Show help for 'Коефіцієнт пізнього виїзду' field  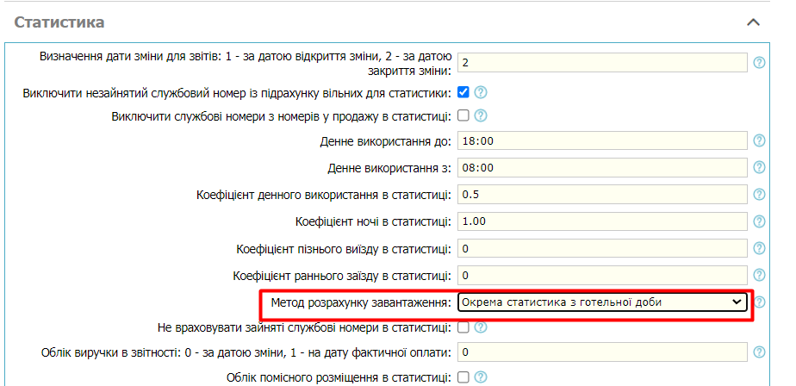[759, 248]
